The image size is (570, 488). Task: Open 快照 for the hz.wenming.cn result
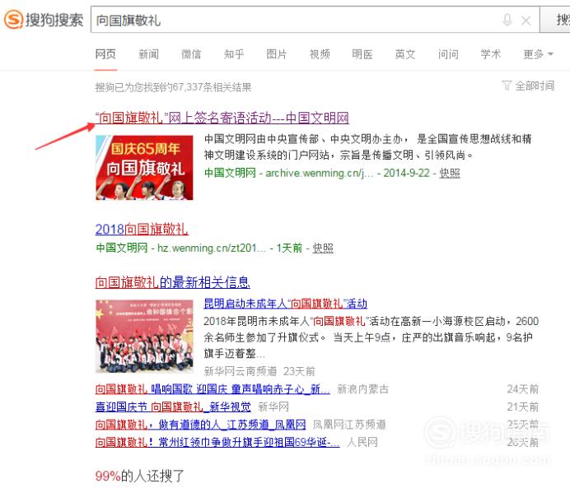[323, 249]
